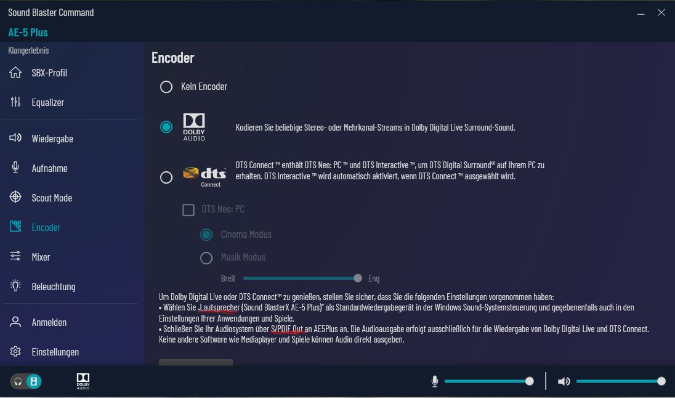This screenshot has width=675, height=398.
Task: Click the Encoder sidebar icon
Action: point(15,227)
